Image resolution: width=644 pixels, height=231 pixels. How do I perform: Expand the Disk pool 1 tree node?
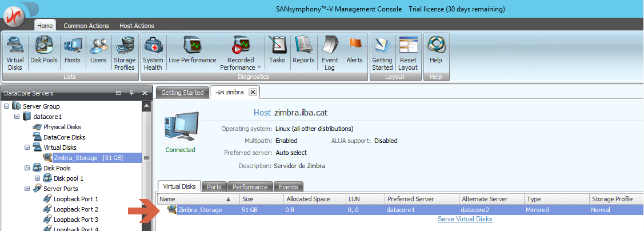point(37,178)
